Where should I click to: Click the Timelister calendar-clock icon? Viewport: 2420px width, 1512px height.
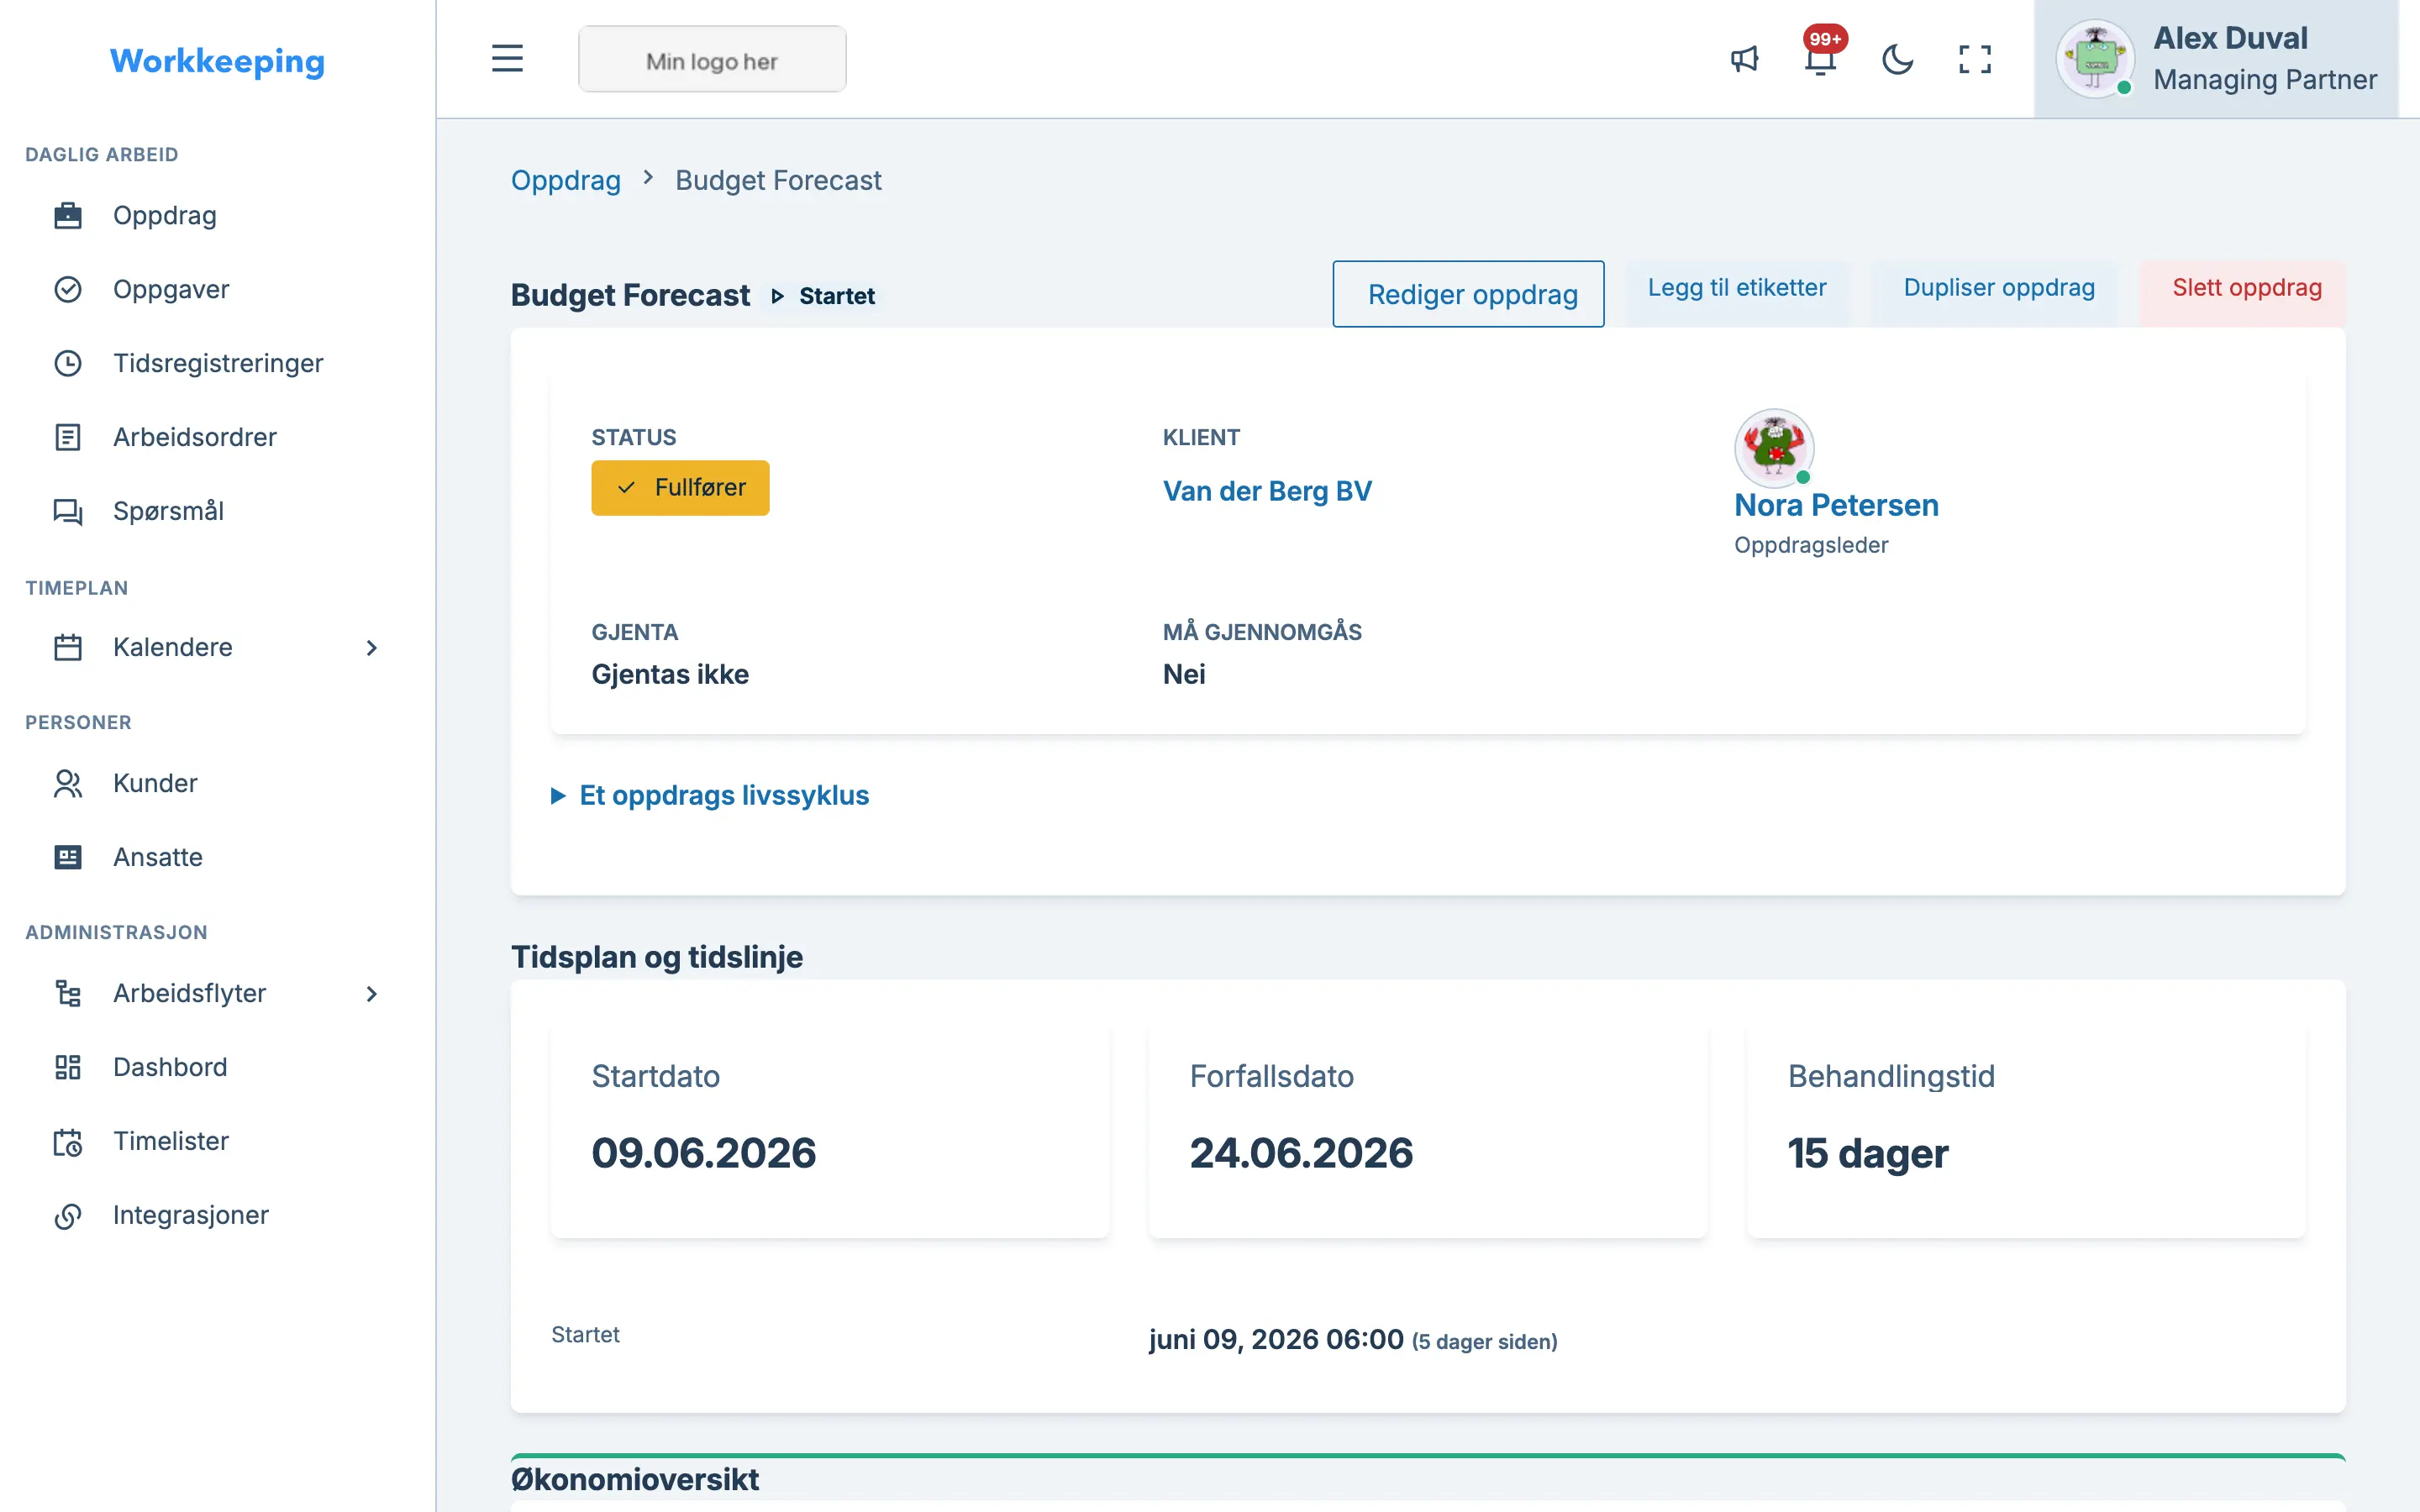[68, 1141]
